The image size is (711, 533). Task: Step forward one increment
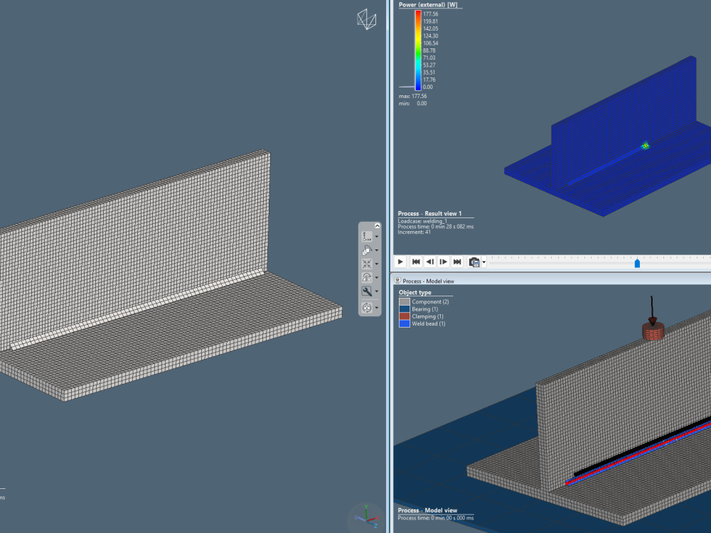click(444, 262)
